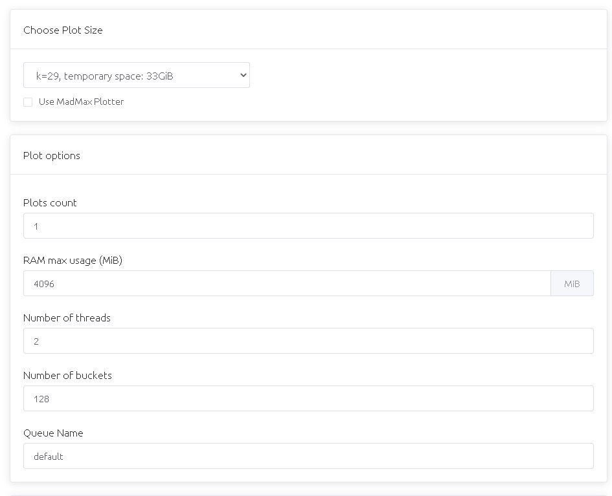Viewport: 612px width, 496px height.
Task: Click the Queue Name field containing default
Action: tap(308, 456)
